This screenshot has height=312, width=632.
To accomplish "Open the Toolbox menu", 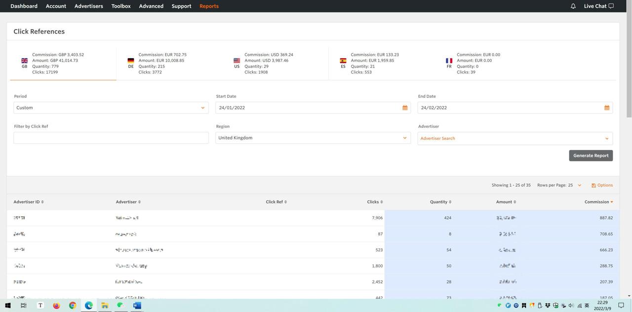I will [x=121, y=6].
